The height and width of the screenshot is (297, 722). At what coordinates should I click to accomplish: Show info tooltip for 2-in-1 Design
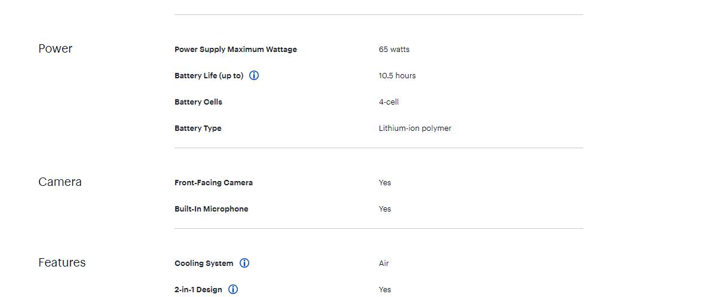point(233,289)
